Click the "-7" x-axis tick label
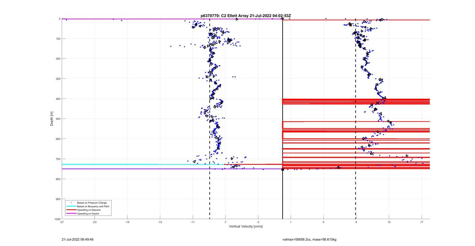475x246 pixels. pyautogui.click(x=225, y=222)
